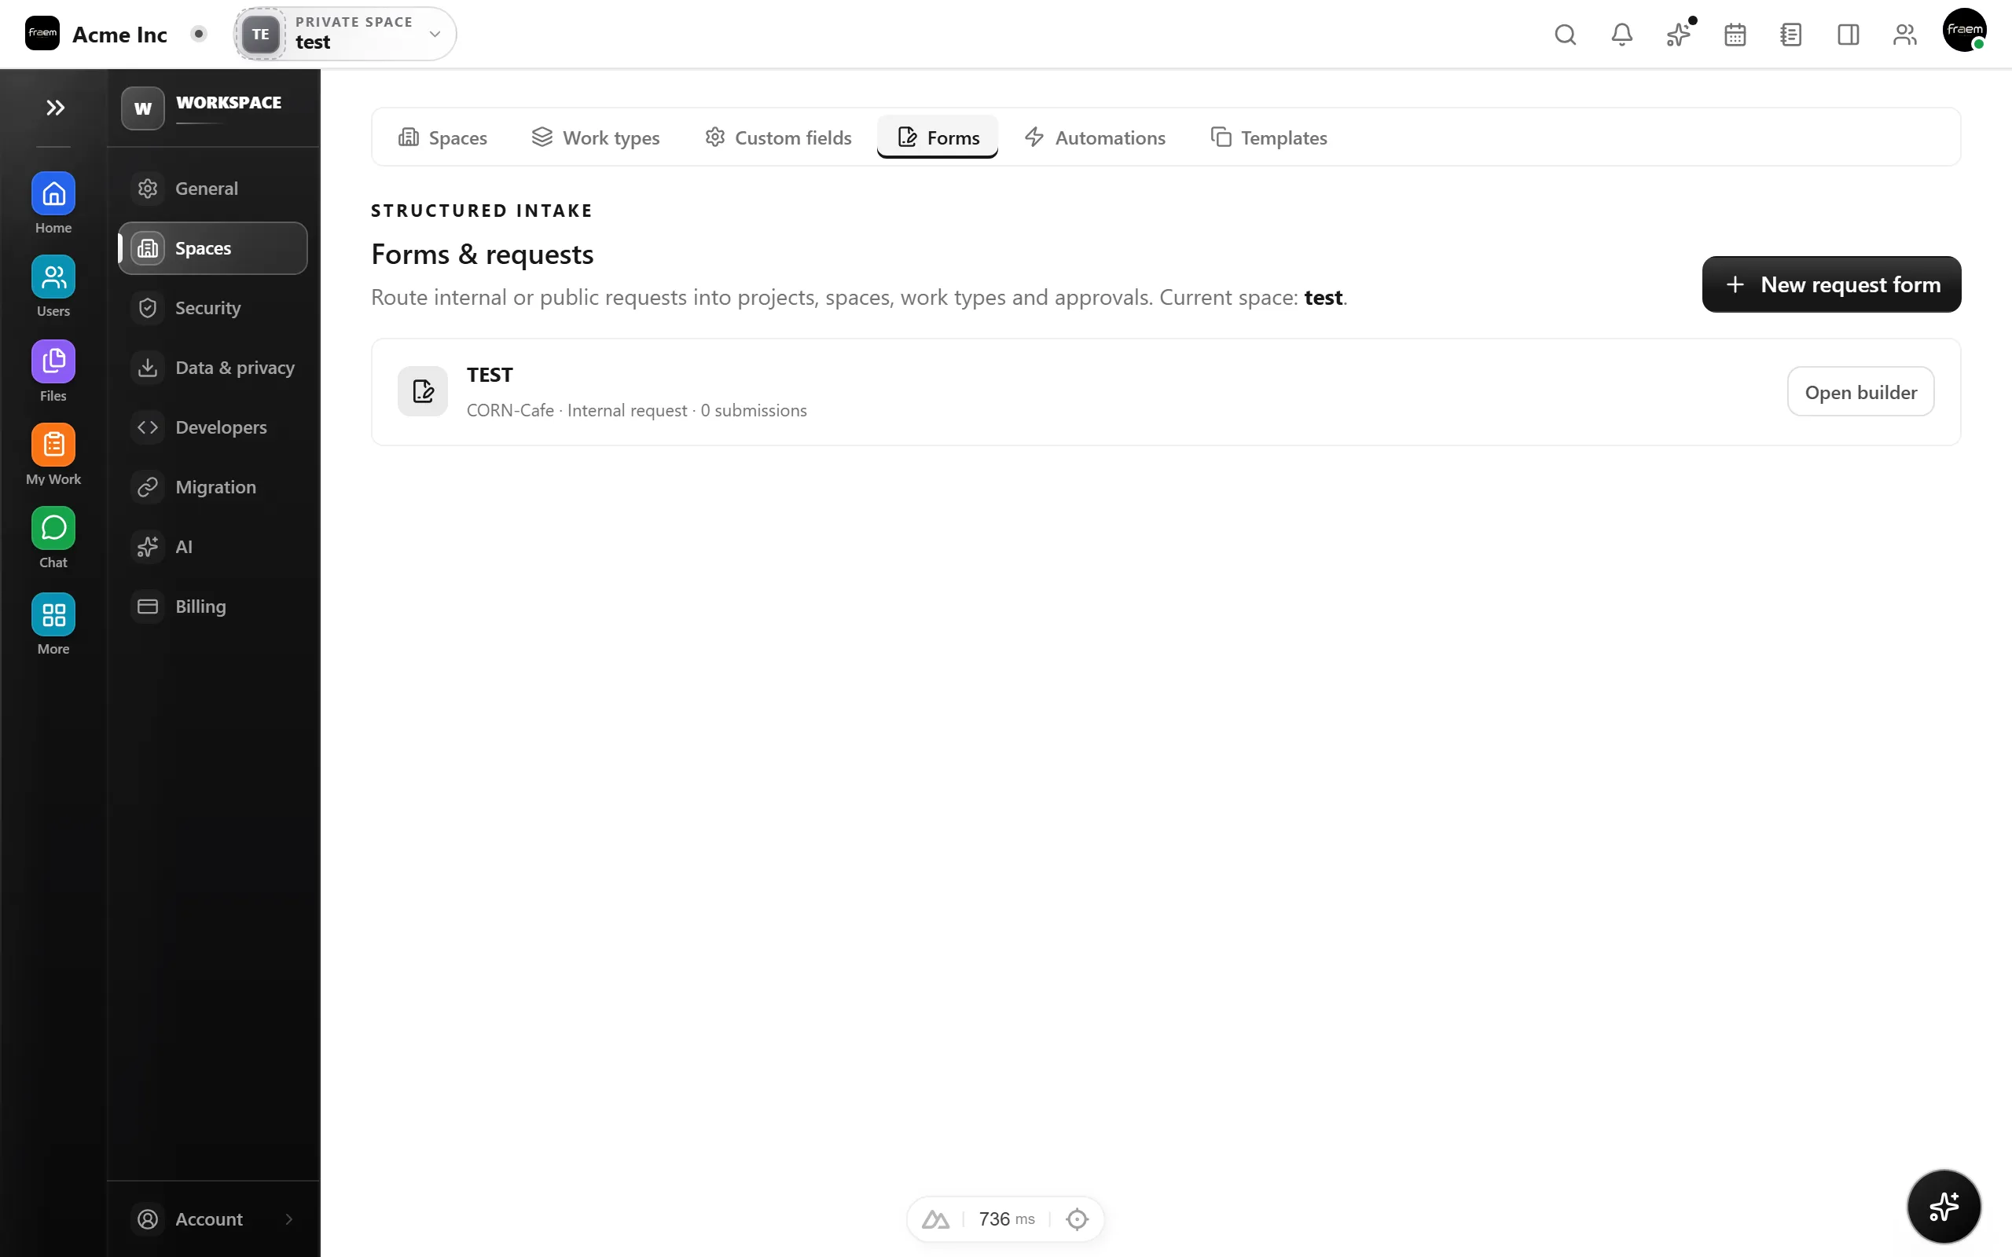Click the WORKSPACE header badge
The height and width of the screenshot is (1257, 2012).
[142, 108]
